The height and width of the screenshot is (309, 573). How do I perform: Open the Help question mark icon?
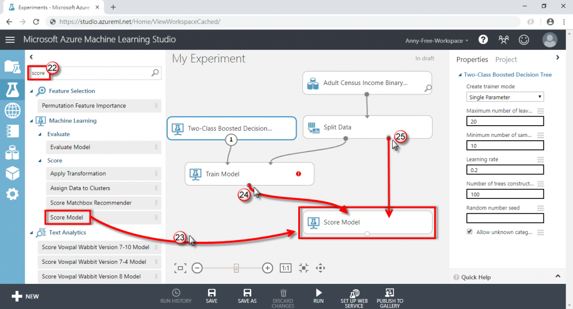(x=483, y=40)
